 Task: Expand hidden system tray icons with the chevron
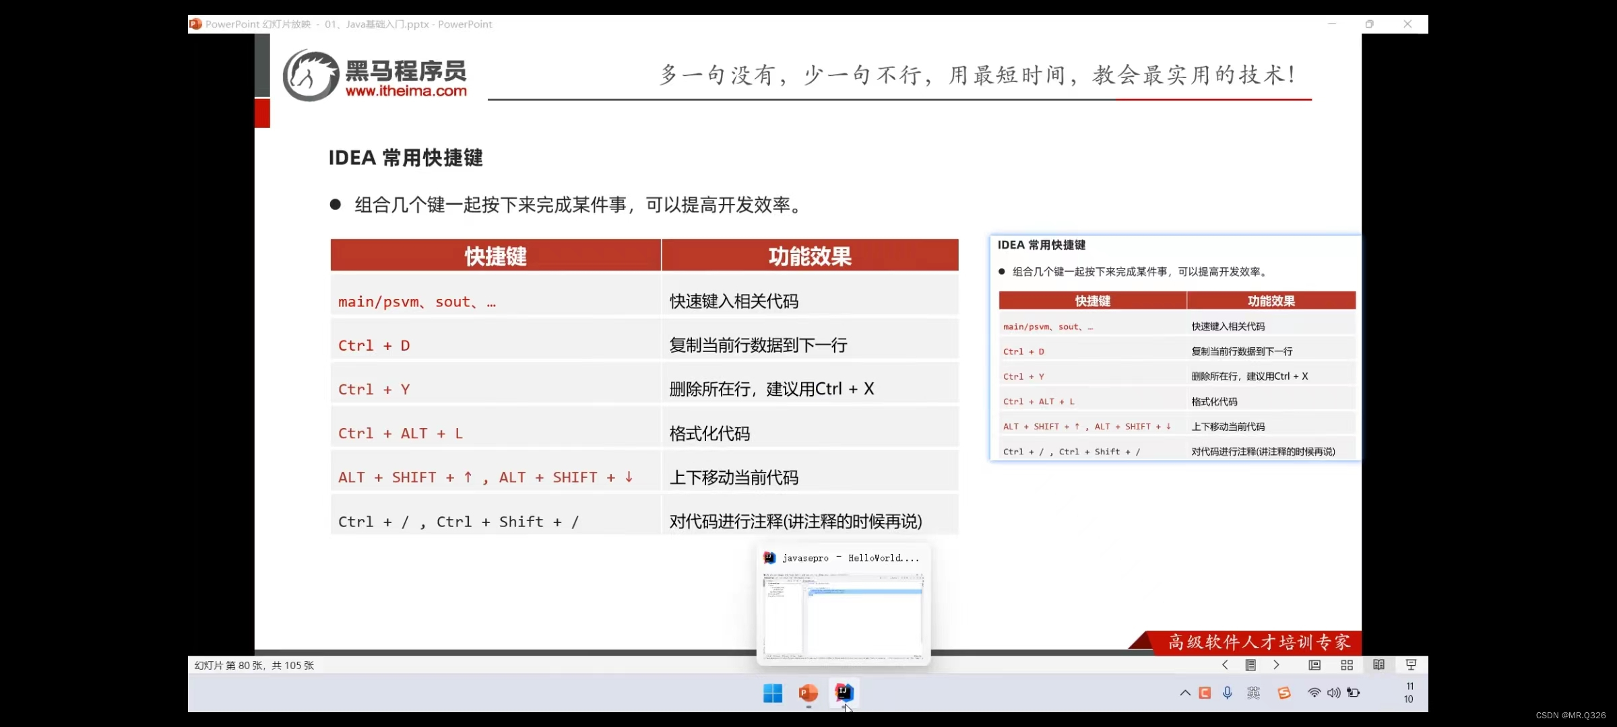pyautogui.click(x=1184, y=692)
